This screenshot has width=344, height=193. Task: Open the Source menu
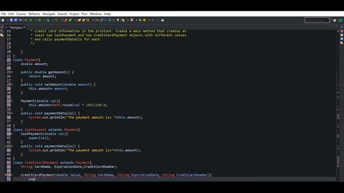point(21,14)
